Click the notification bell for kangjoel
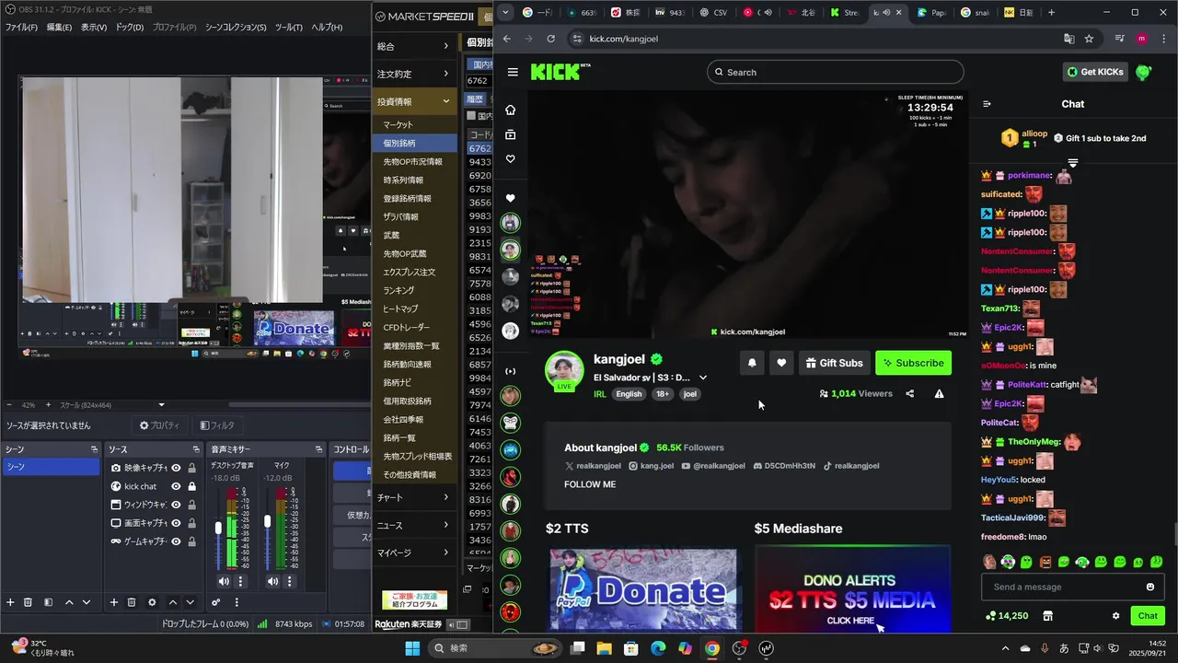The height and width of the screenshot is (663, 1178). 752,363
